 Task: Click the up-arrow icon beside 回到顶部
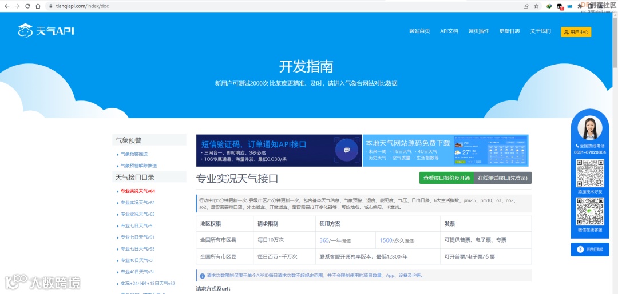tap(580, 249)
